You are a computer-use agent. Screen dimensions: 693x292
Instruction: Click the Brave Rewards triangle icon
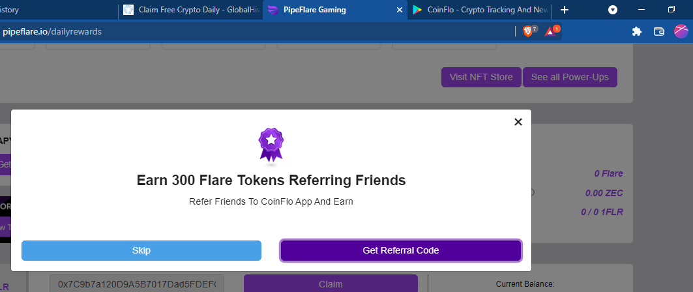[x=550, y=31]
